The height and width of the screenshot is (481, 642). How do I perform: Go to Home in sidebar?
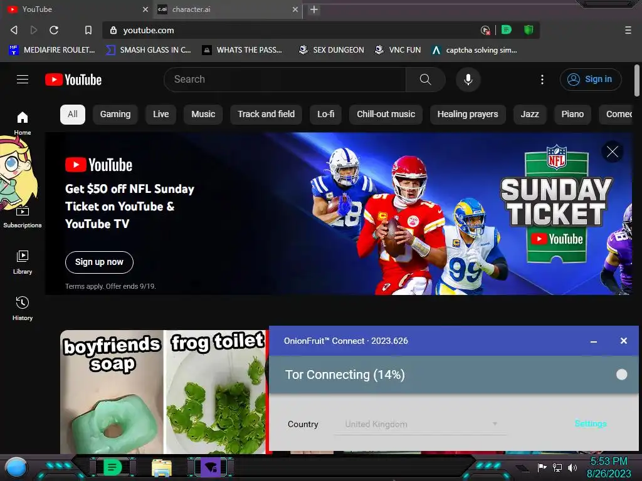[x=23, y=123]
